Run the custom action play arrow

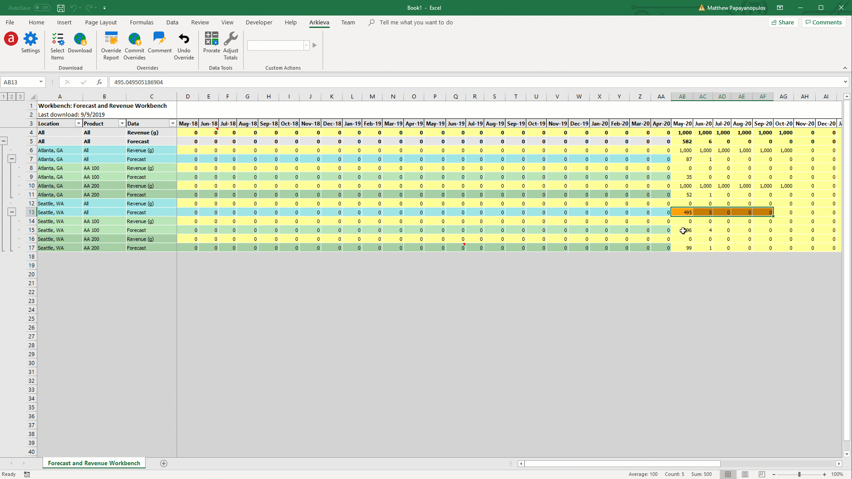(x=315, y=45)
